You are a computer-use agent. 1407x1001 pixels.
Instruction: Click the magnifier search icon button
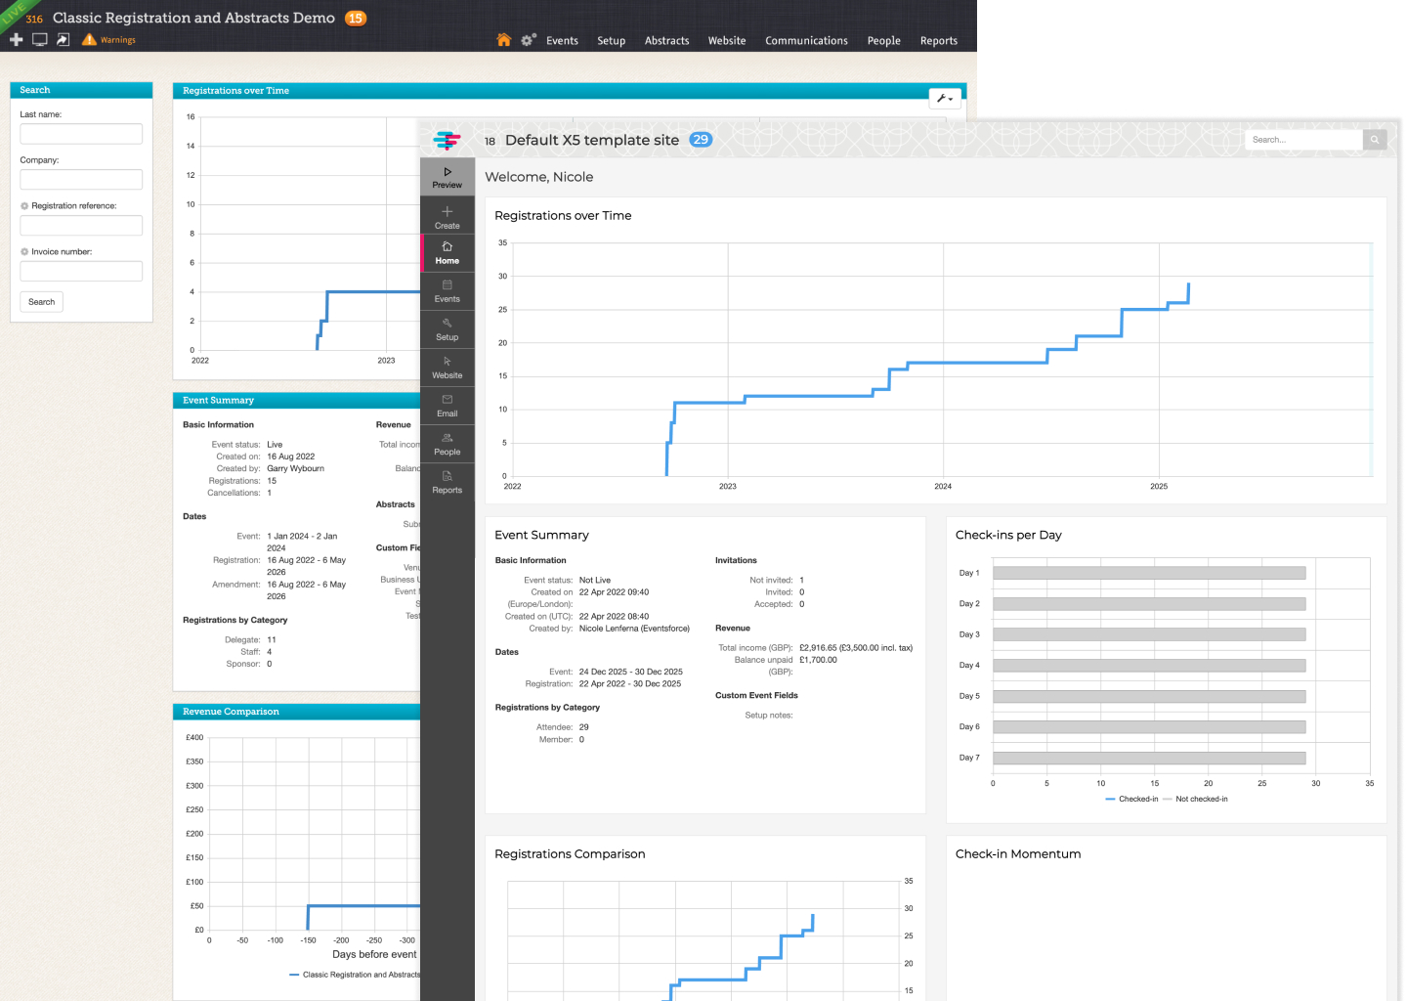[x=1375, y=140]
